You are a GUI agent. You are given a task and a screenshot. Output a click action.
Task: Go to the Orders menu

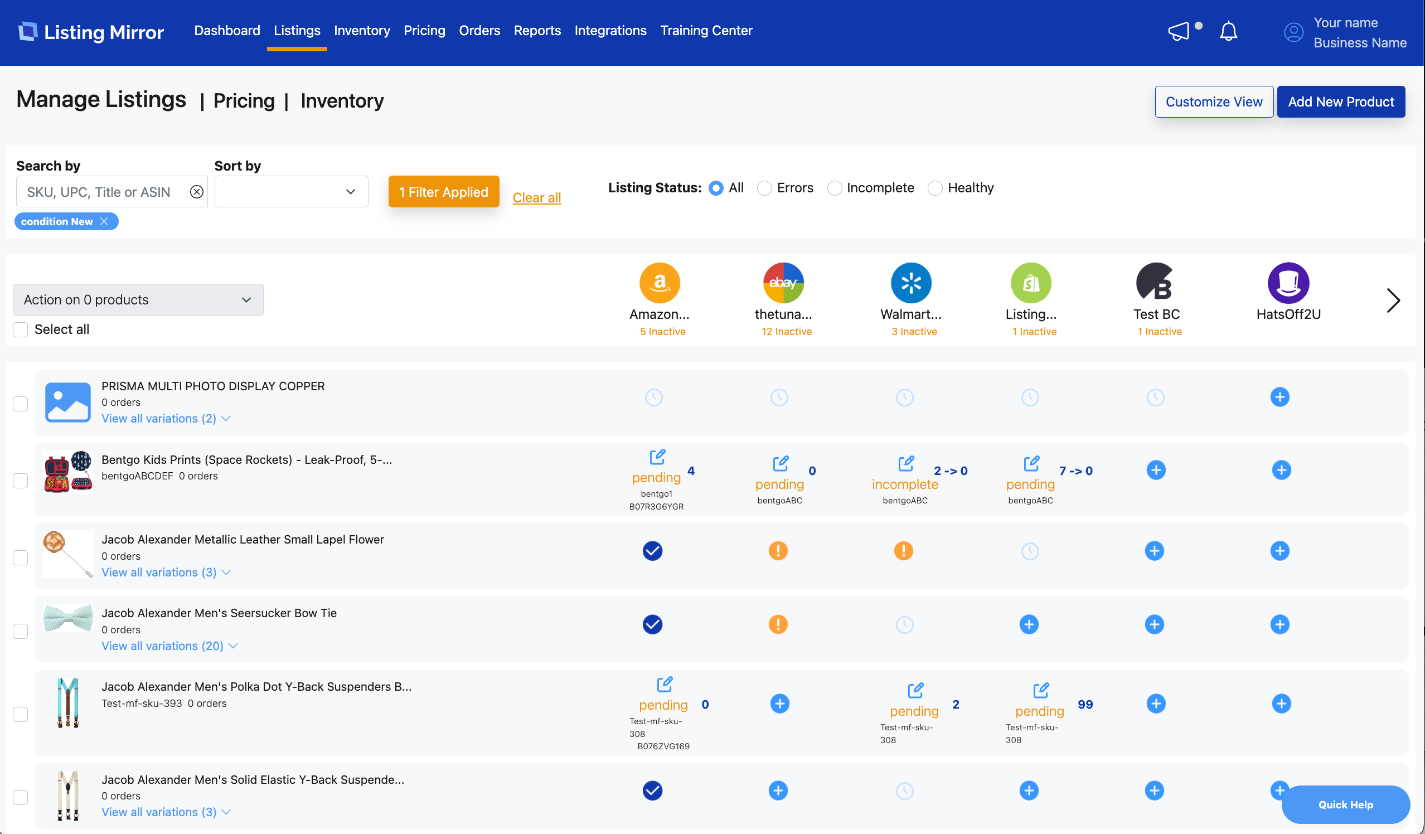(x=479, y=31)
